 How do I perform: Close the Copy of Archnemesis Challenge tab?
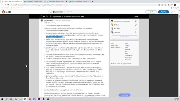[x=89, y=2]
